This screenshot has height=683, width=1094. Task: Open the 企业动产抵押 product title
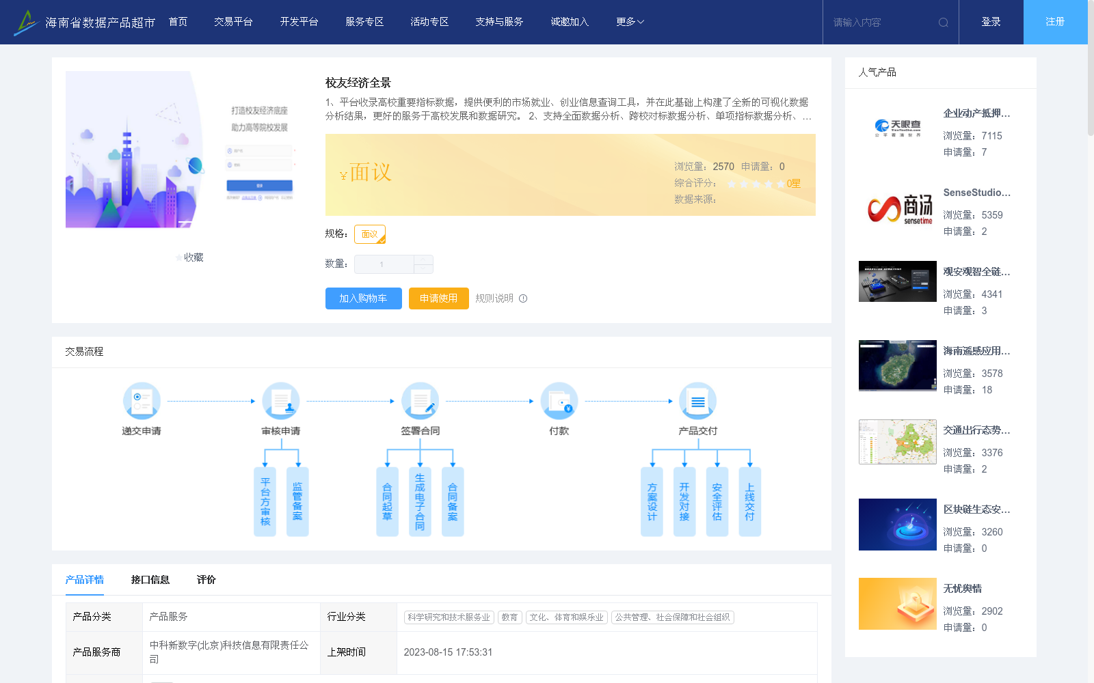tap(976, 113)
